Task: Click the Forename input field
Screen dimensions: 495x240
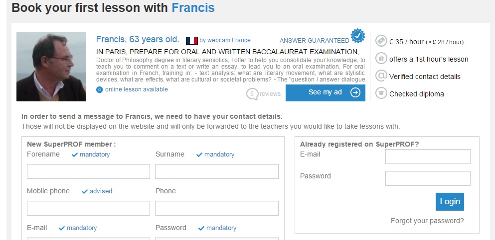Action: (88, 171)
